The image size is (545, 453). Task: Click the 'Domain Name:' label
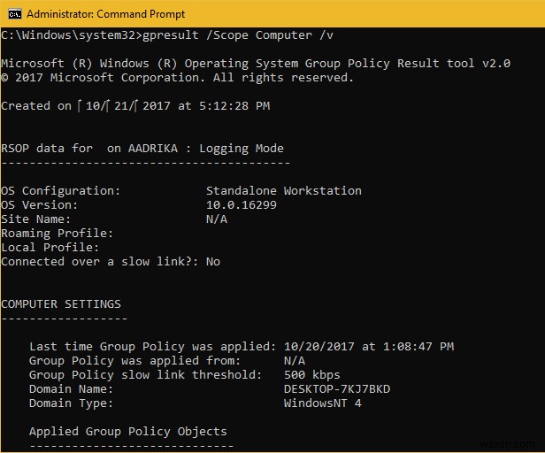coord(72,389)
